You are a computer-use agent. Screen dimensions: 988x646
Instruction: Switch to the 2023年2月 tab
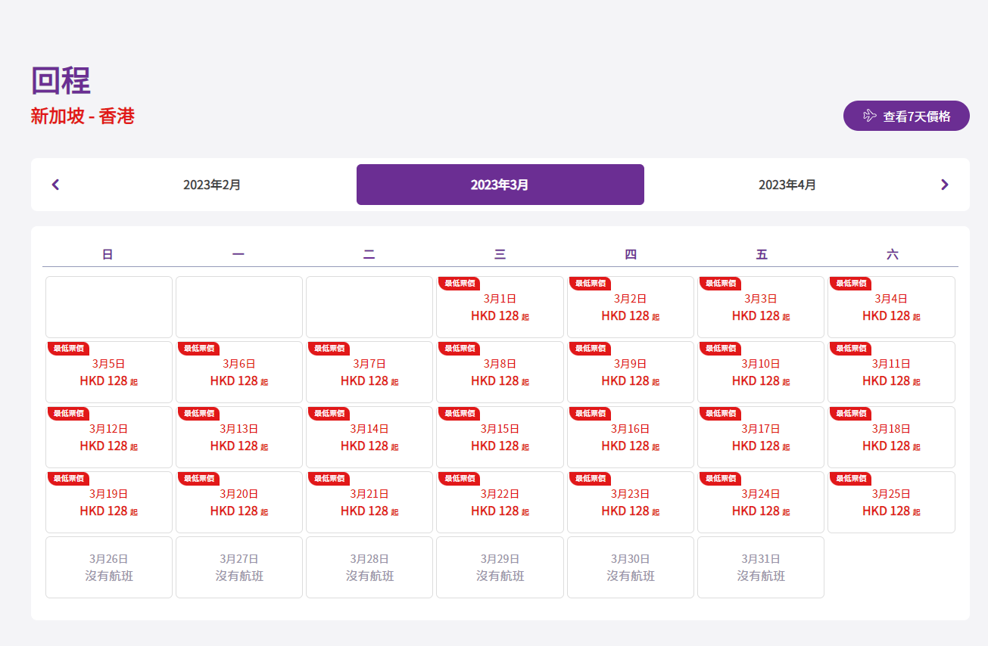click(x=212, y=185)
